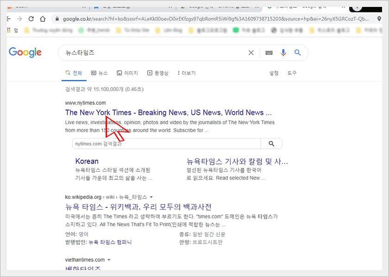This screenshot has height=277, width=389.
Task: Start voice search with microphone icon
Action: click(x=283, y=53)
